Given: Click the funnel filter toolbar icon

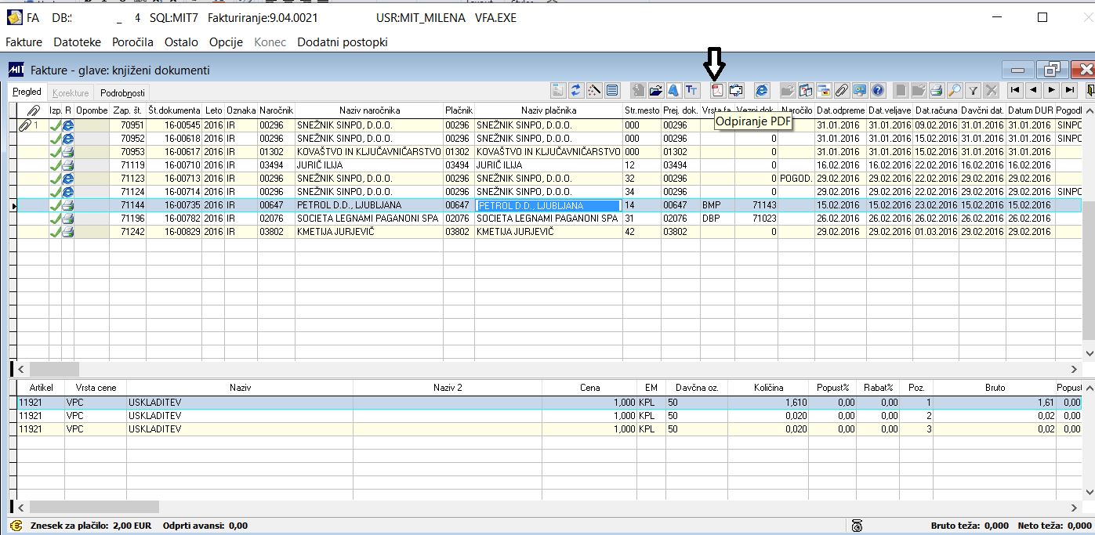Looking at the screenshot, I should coord(973,90).
